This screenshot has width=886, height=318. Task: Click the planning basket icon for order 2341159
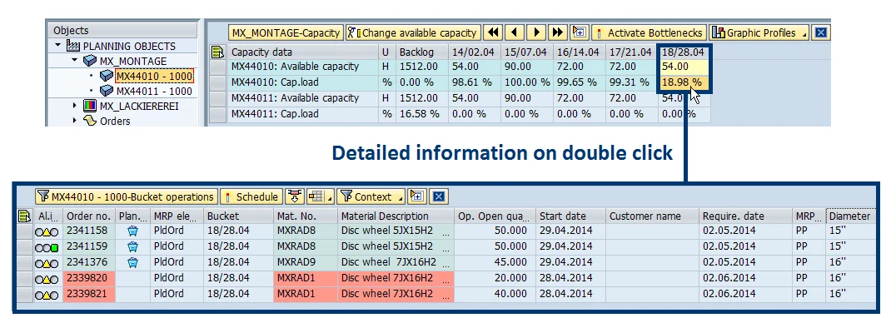[132, 246]
